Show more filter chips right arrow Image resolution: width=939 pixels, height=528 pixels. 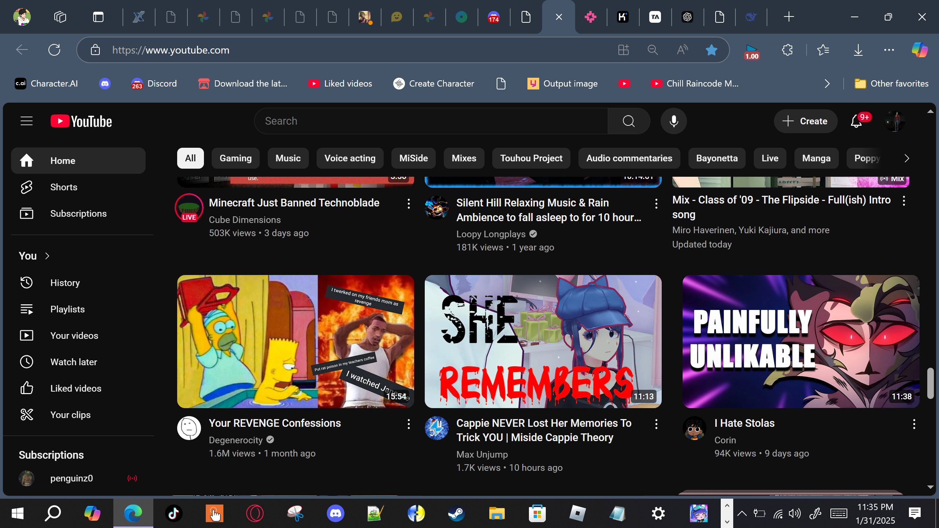[x=907, y=158]
